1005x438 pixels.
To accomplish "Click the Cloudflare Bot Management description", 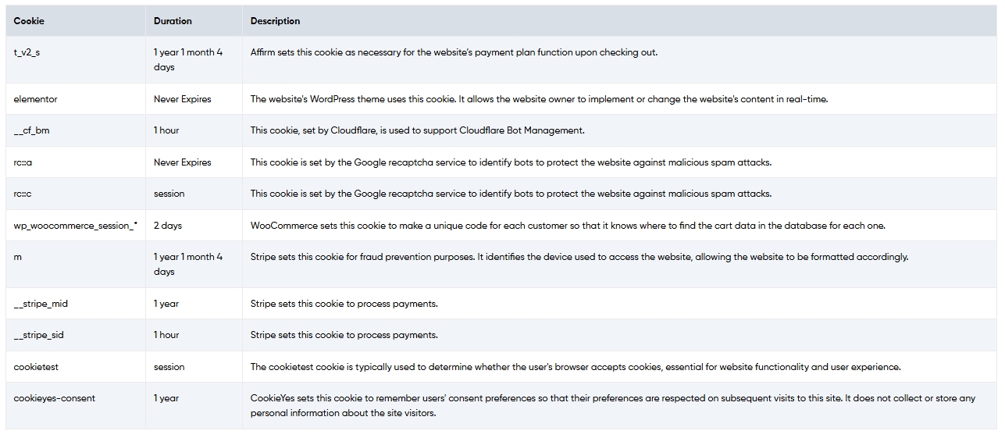I will (x=418, y=130).
